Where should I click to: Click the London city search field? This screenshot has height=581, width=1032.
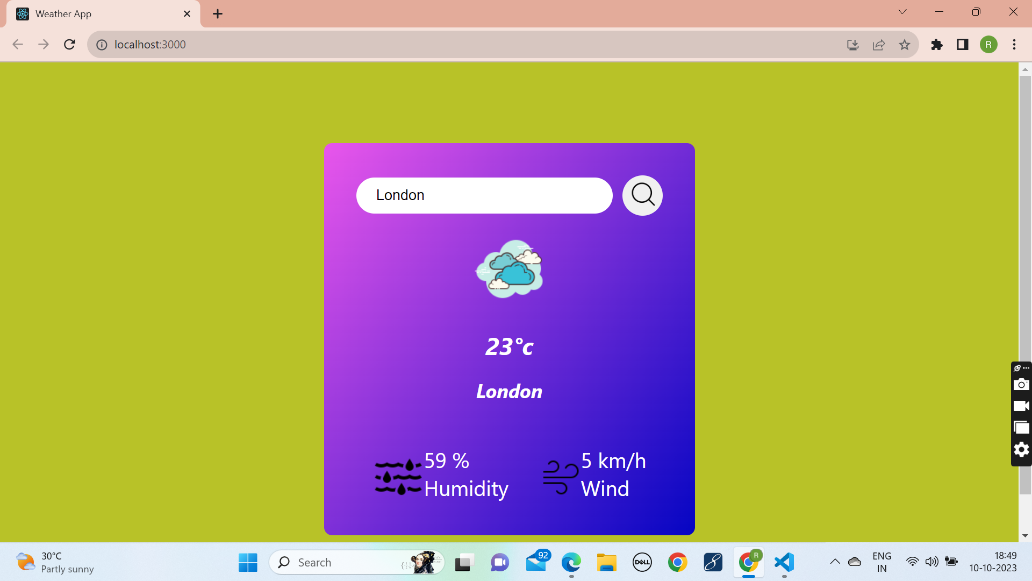pyautogui.click(x=484, y=195)
